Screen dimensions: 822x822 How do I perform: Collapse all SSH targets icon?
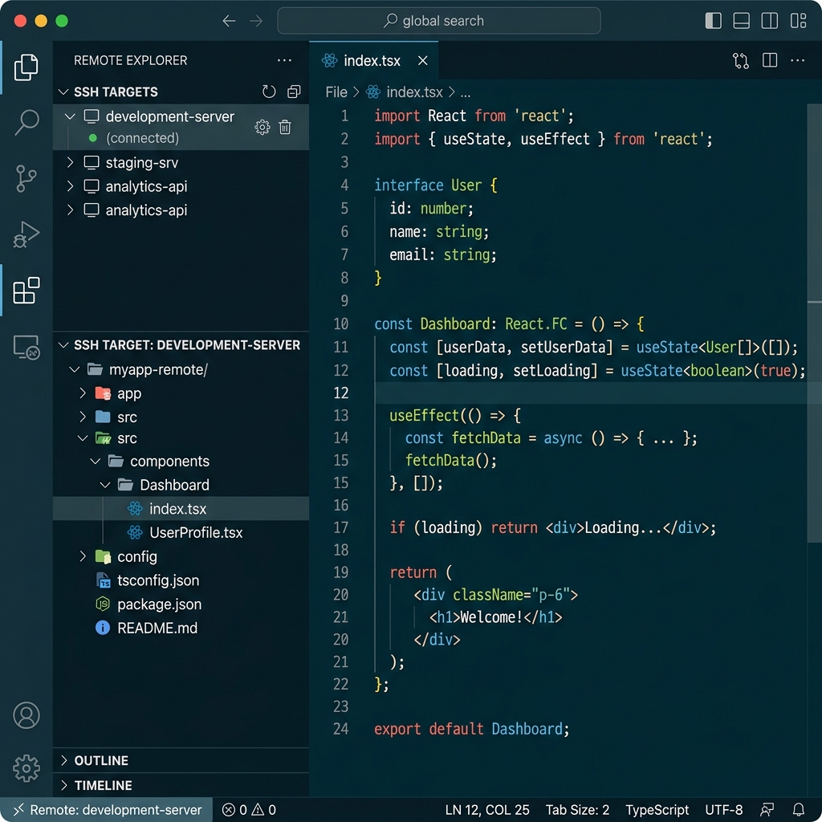point(294,92)
